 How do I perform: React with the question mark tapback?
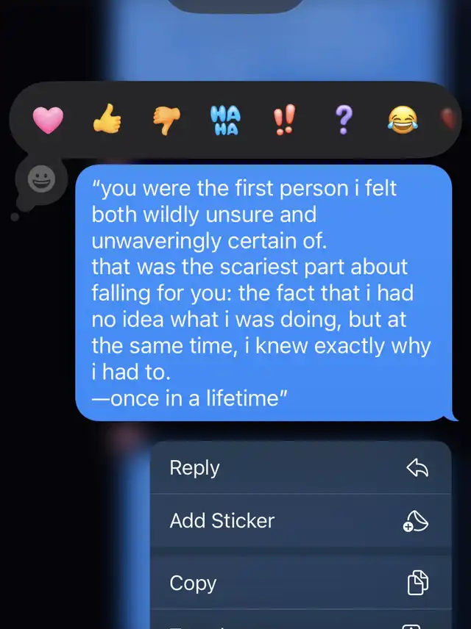[343, 120]
